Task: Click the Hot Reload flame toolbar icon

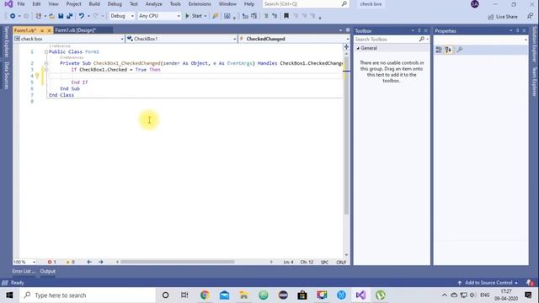Action: click(x=216, y=16)
